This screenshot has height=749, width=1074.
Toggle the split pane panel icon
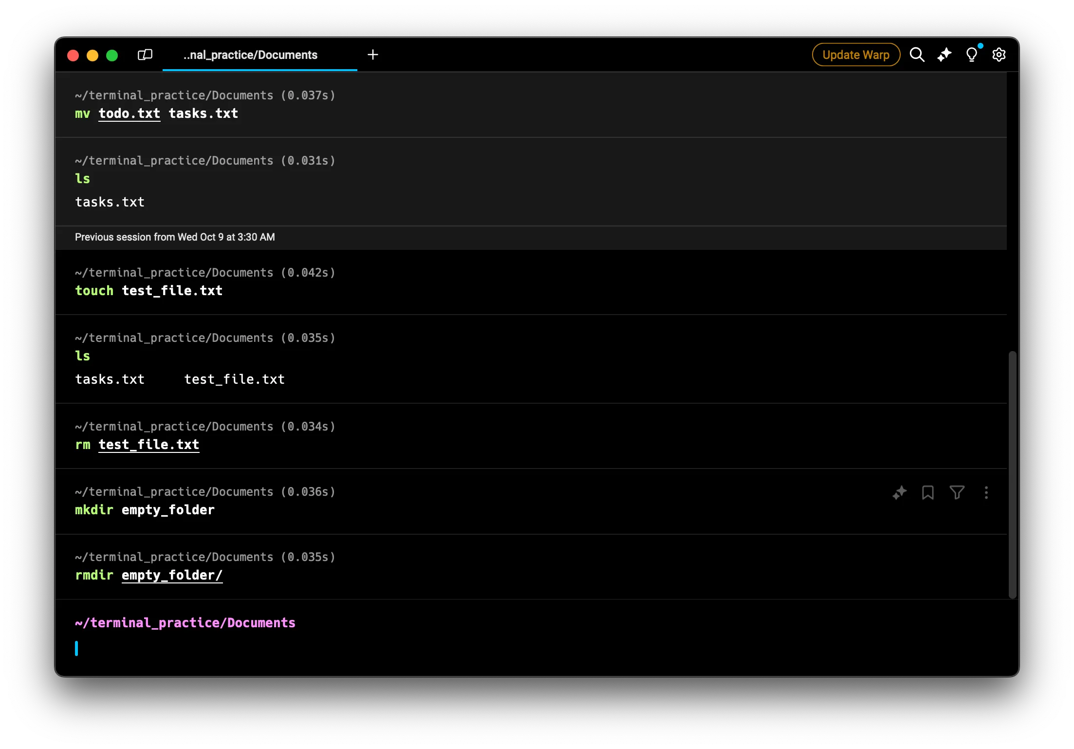pyautogui.click(x=145, y=55)
